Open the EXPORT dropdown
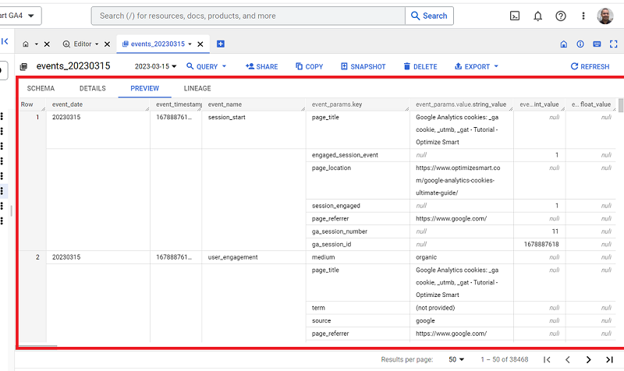 [477, 66]
